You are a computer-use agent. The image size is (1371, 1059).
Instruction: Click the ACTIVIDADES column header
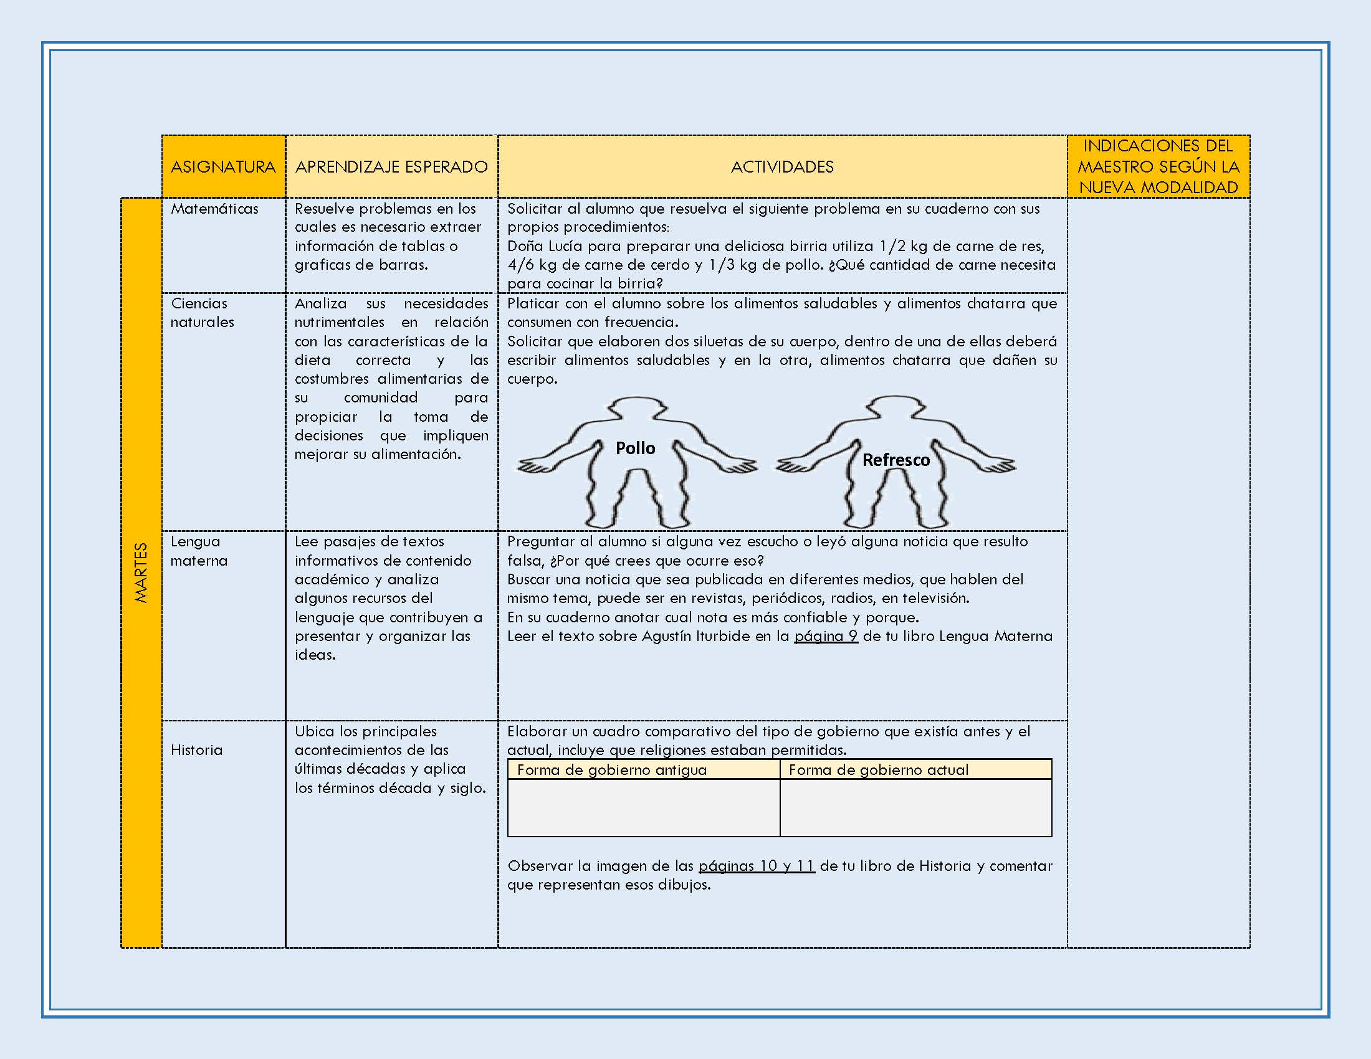pos(782,166)
